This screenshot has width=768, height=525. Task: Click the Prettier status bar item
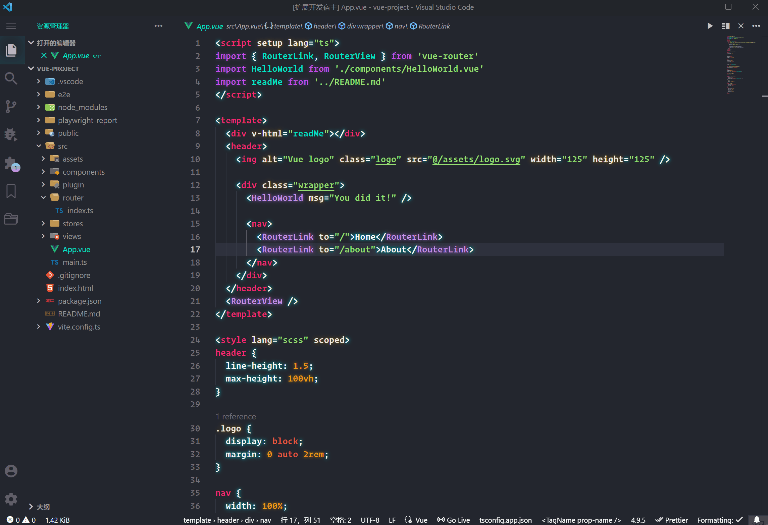coord(672,520)
